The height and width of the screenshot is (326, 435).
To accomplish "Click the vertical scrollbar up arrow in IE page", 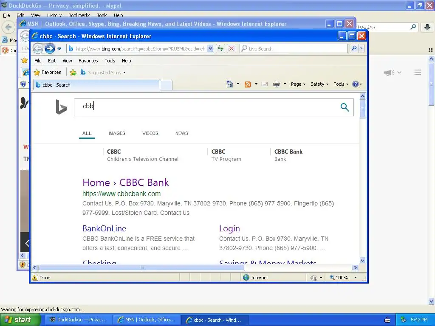I will [x=363, y=96].
